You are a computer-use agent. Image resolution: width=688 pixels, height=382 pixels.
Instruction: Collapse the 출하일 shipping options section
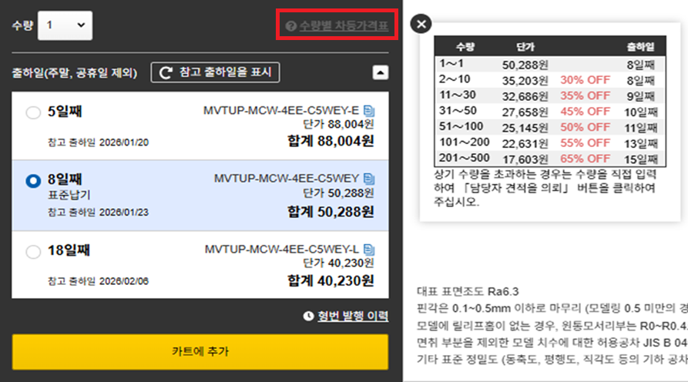(380, 72)
